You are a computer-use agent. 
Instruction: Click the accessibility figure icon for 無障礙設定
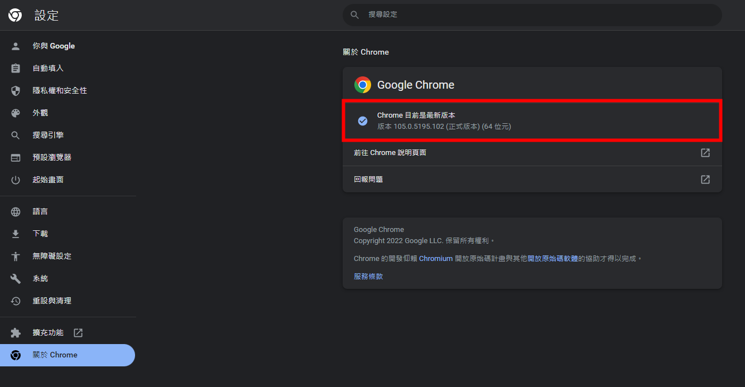(x=16, y=257)
